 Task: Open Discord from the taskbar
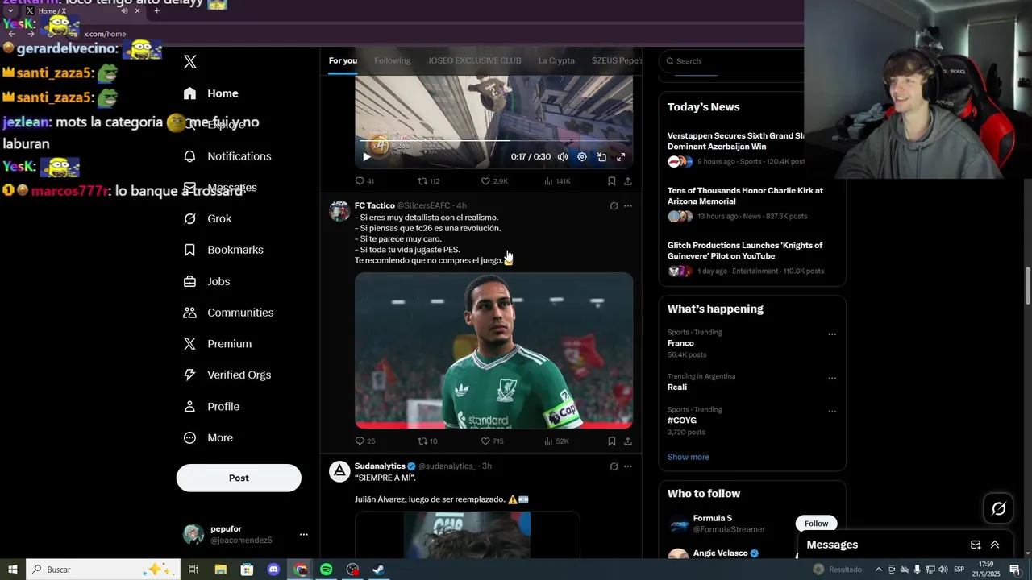click(x=273, y=570)
